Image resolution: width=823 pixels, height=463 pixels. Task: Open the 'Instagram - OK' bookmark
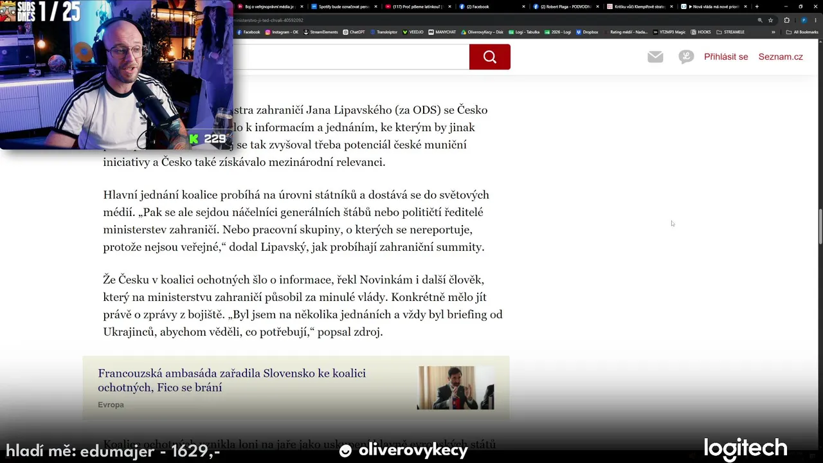282,32
